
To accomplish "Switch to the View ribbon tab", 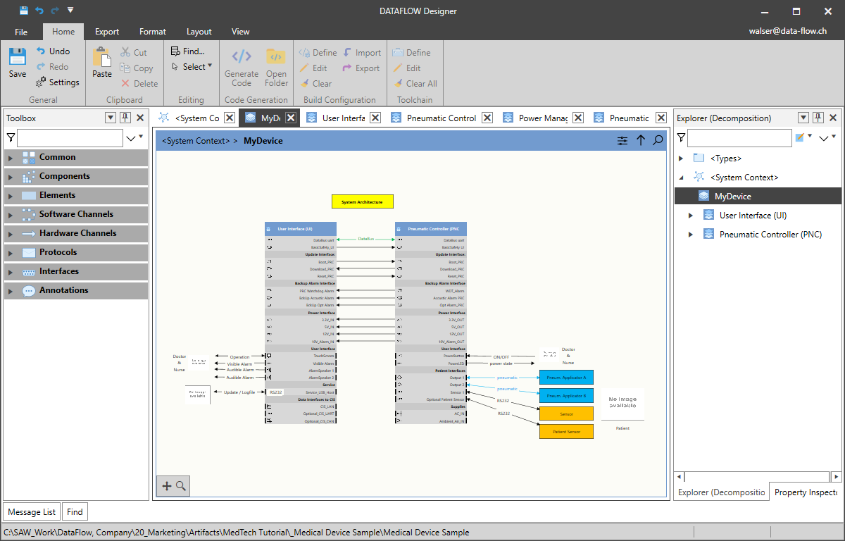I will point(241,32).
